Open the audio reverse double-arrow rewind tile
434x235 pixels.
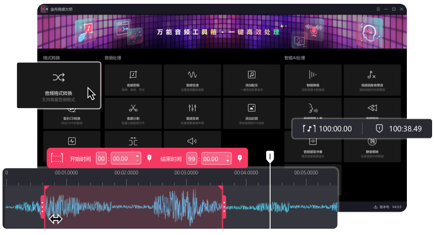coord(372,109)
